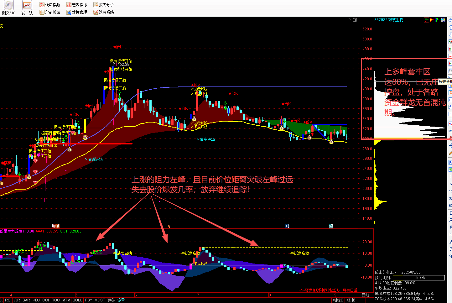Click the candlestick chart icon in right sidebar
The width and height of the screenshot is (452, 303).
(450, 63)
